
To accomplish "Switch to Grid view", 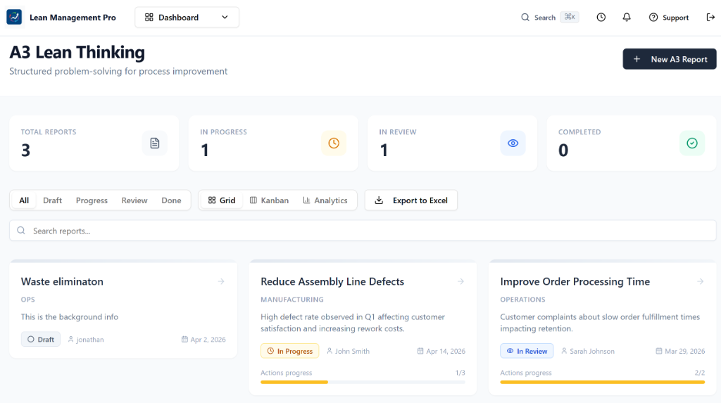I will coord(222,200).
